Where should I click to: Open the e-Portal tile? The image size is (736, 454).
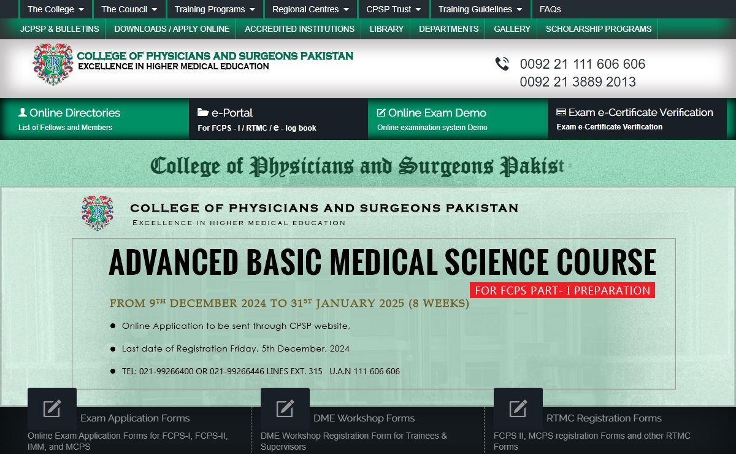[278, 119]
